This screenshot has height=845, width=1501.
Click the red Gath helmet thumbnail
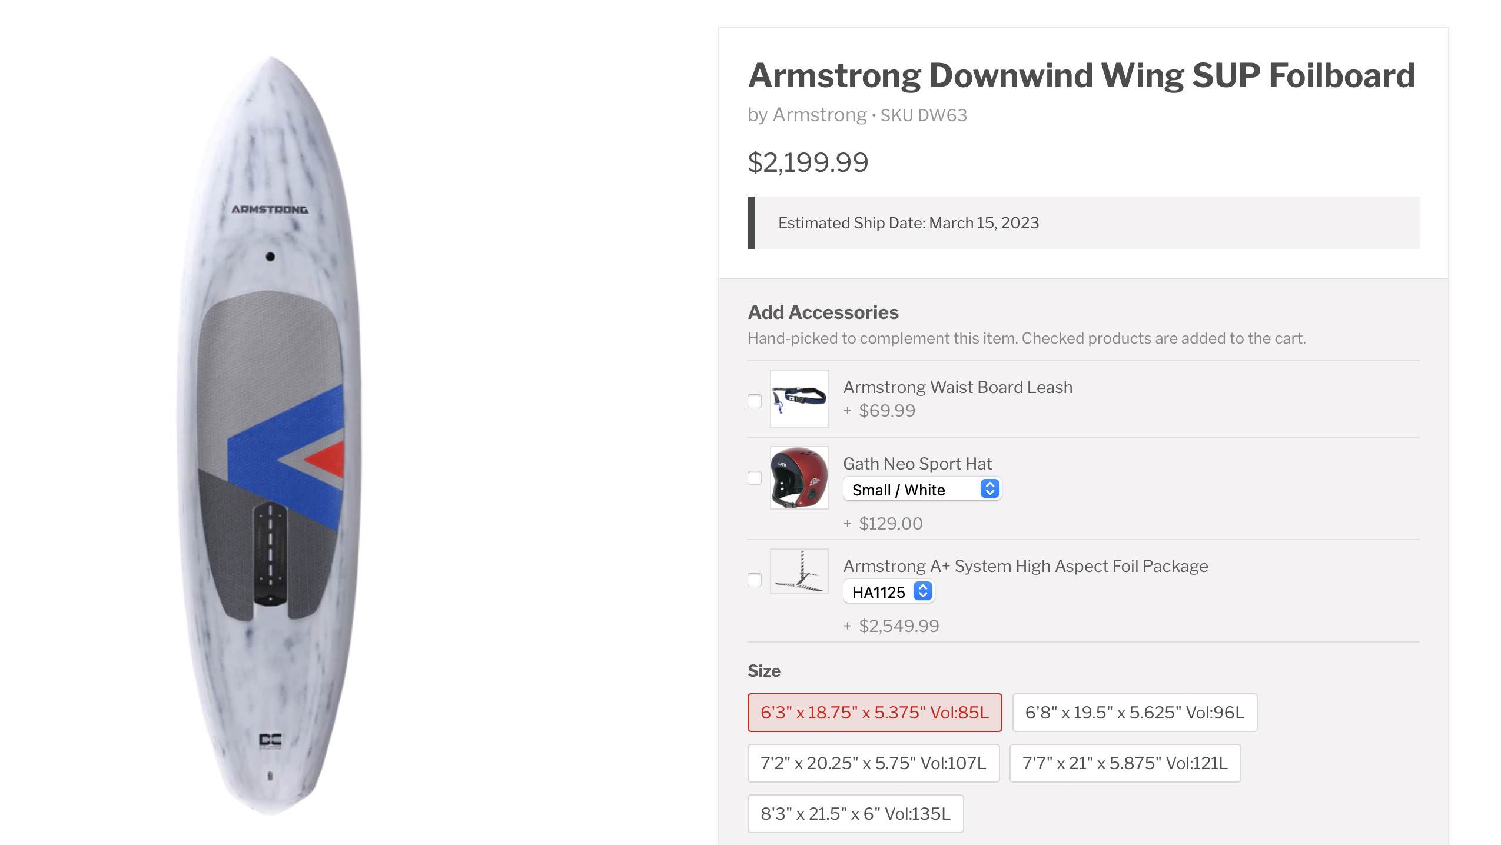click(799, 478)
